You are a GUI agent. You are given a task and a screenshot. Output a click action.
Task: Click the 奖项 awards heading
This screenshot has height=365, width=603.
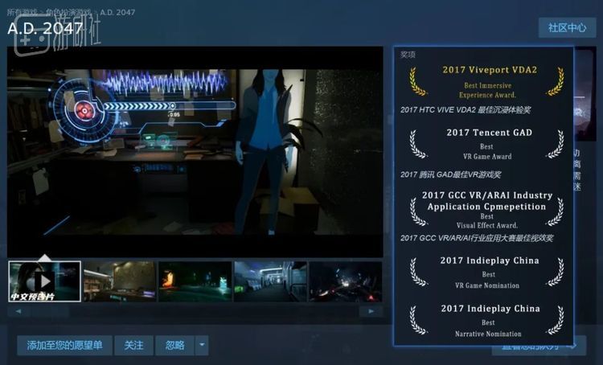(408, 55)
